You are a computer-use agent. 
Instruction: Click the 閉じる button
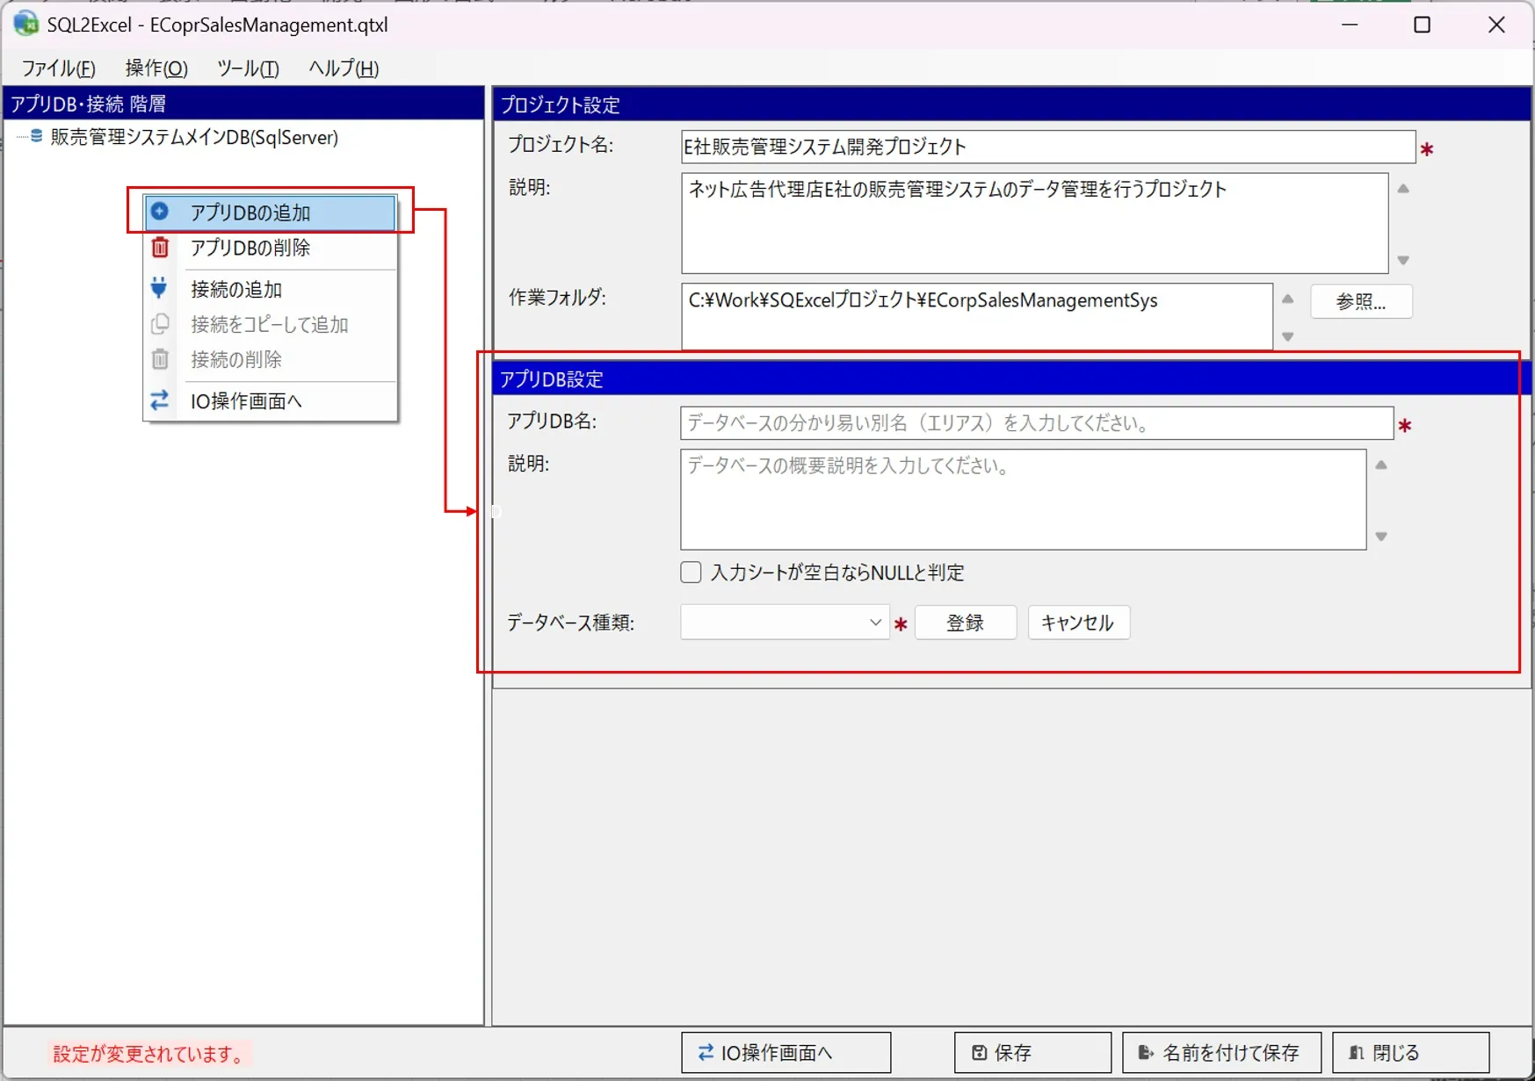tap(1410, 1052)
